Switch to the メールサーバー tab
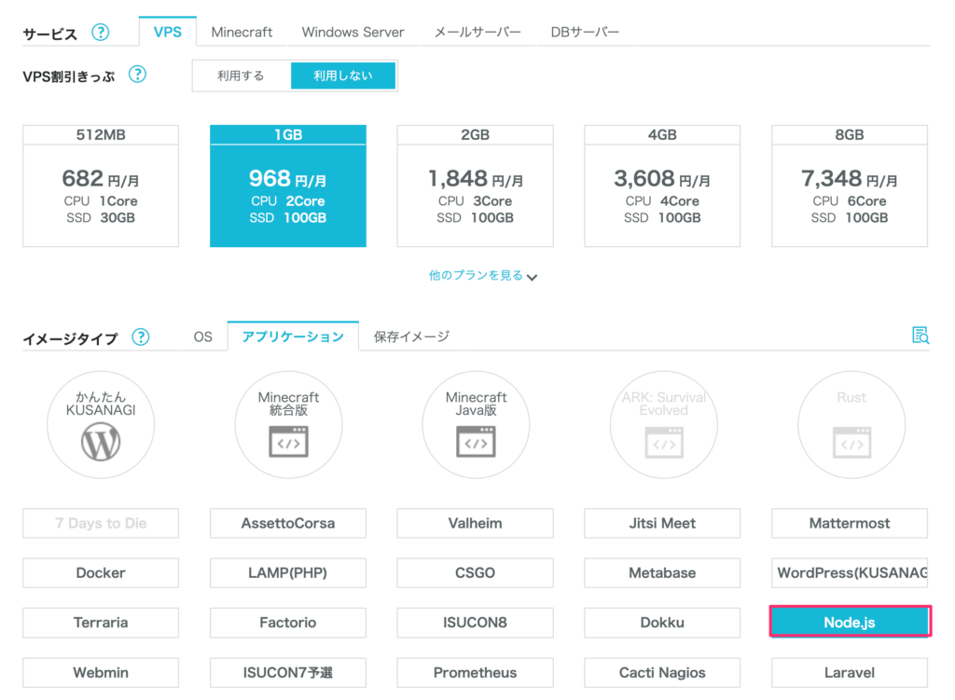 pos(477,33)
